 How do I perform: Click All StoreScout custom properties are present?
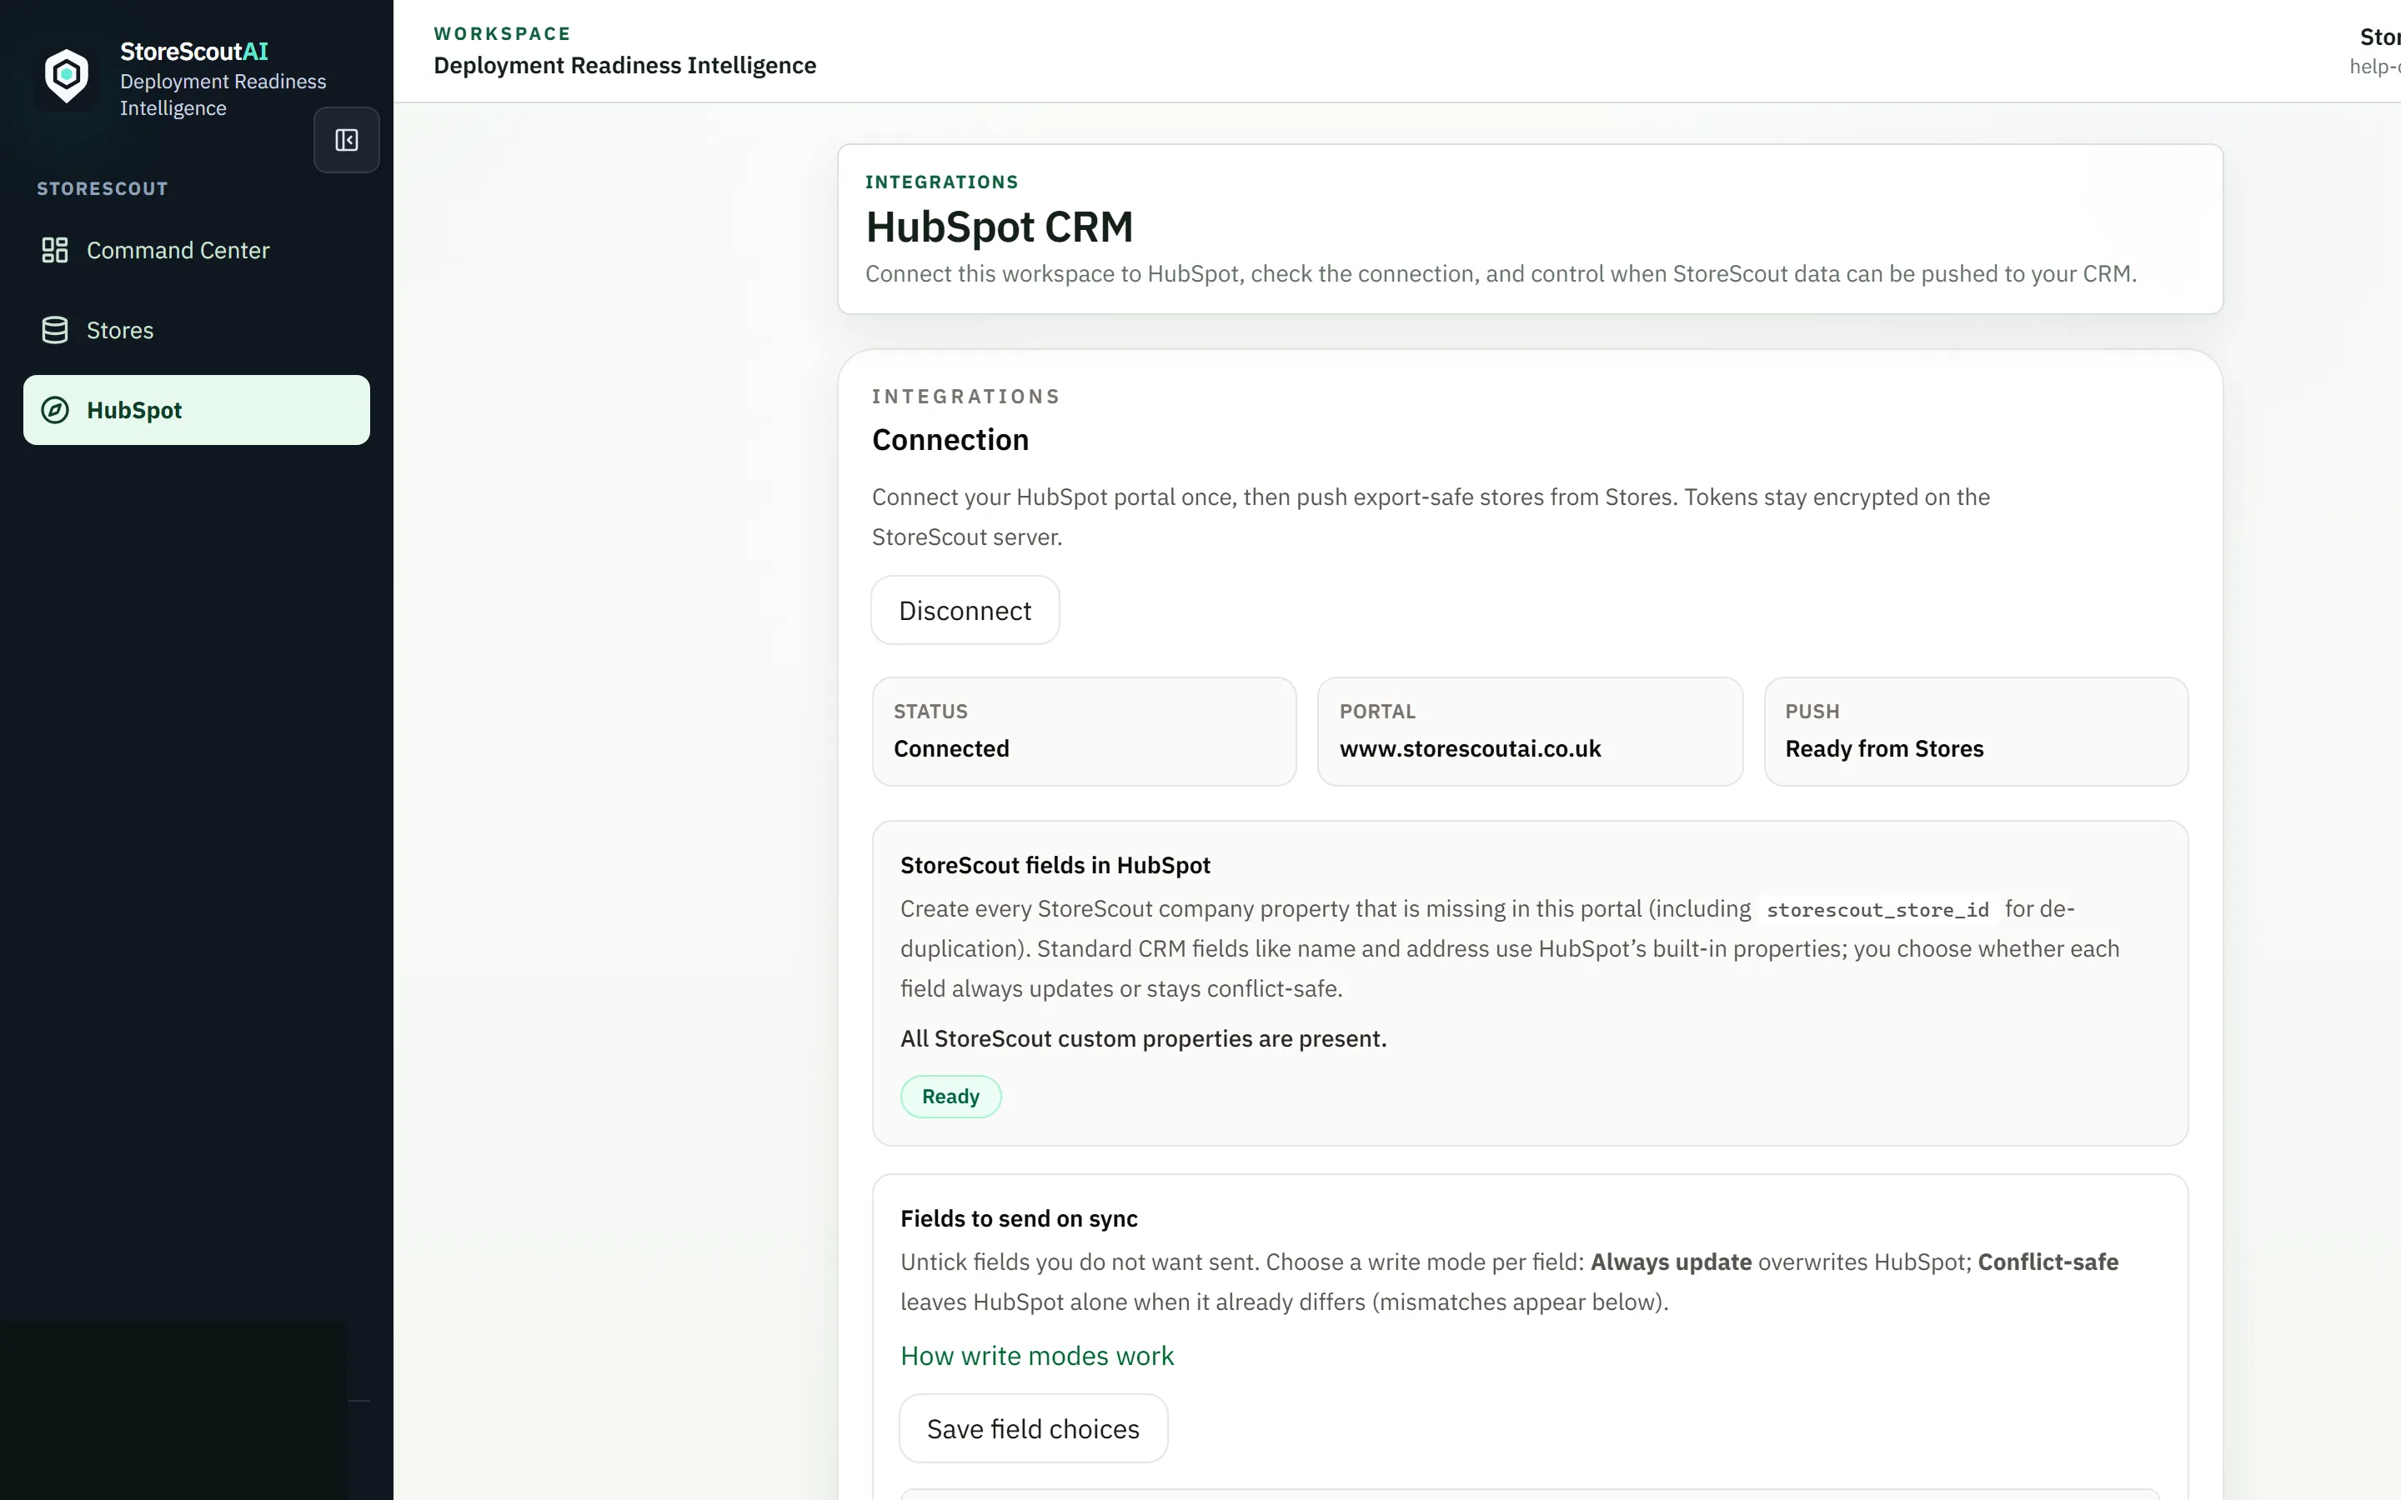click(1143, 1038)
